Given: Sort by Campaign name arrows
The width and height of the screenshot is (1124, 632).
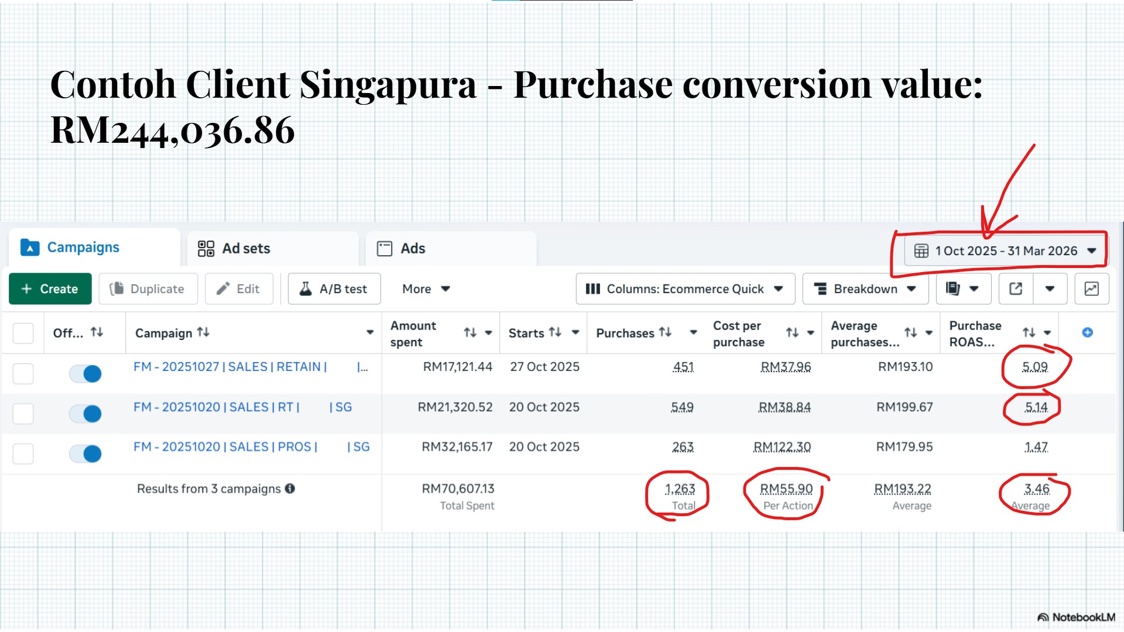Looking at the screenshot, I should pos(203,332).
